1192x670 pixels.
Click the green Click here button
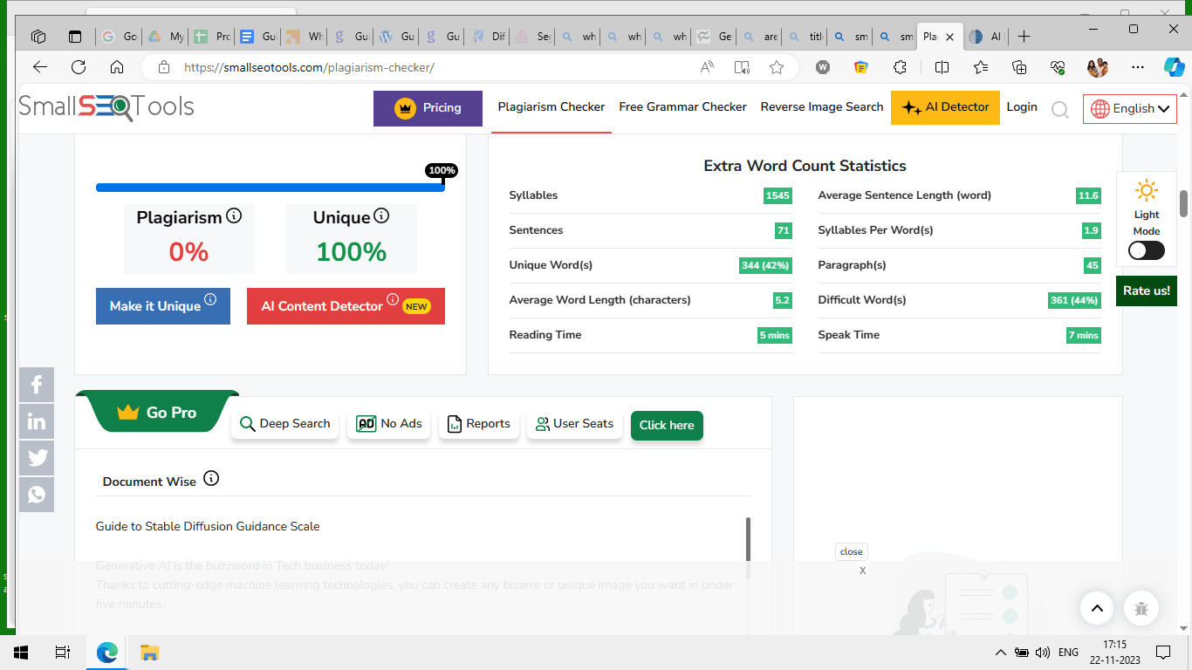point(667,425)
